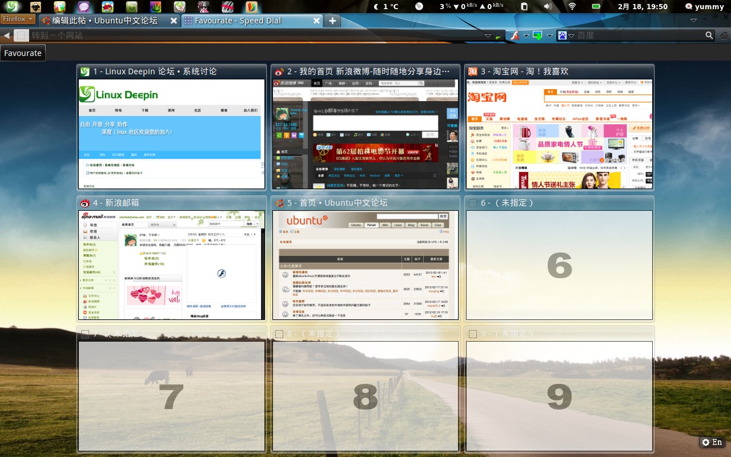Open the Firefox application menu button
731x457 pixels.
tap(17, 19)
